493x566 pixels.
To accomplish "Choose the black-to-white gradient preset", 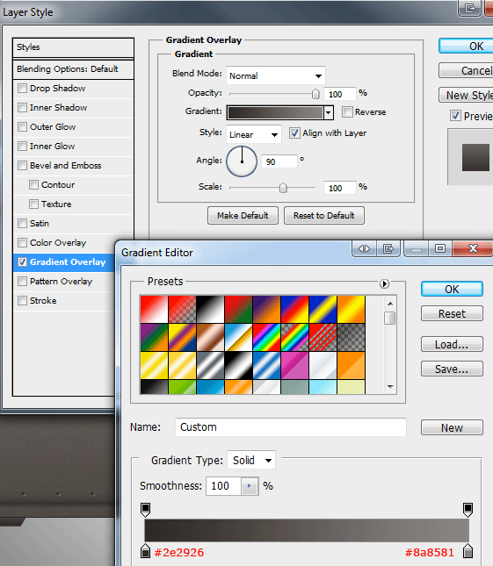I will (210, 309).
